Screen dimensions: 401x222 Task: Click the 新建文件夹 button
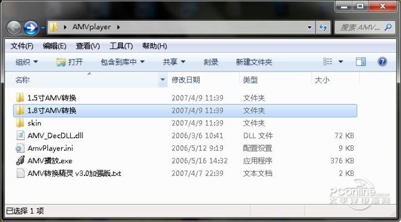click(x=254, y=62)
